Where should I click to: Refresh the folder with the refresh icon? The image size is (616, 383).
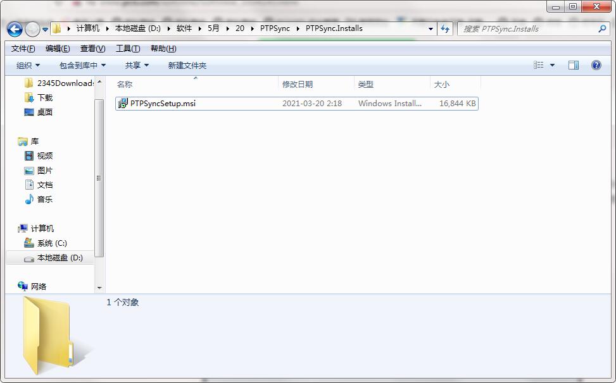click(444, 28)
